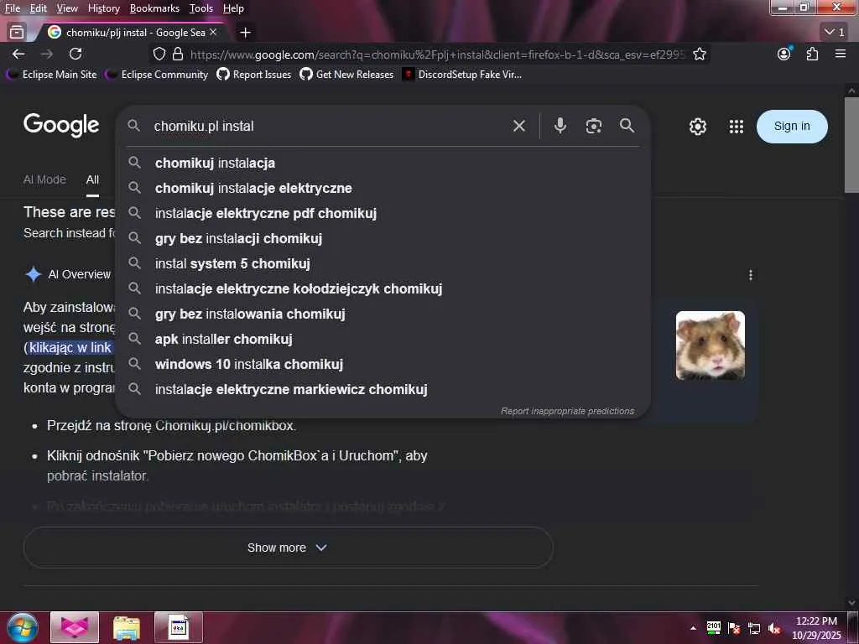This screenshot has height=644, width=859.
Task: Open the pink fox taskbar app
Action: (75, 627)
